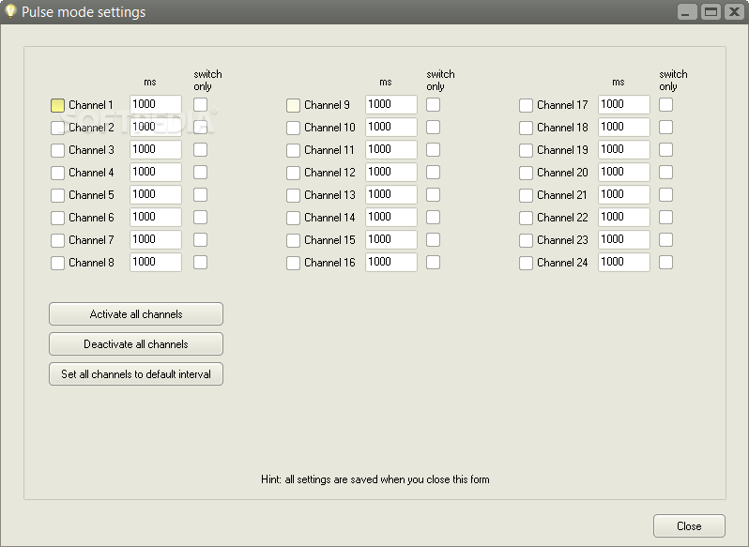
Task: Toggle the Channel 14 checkbox
Action: 293,218
